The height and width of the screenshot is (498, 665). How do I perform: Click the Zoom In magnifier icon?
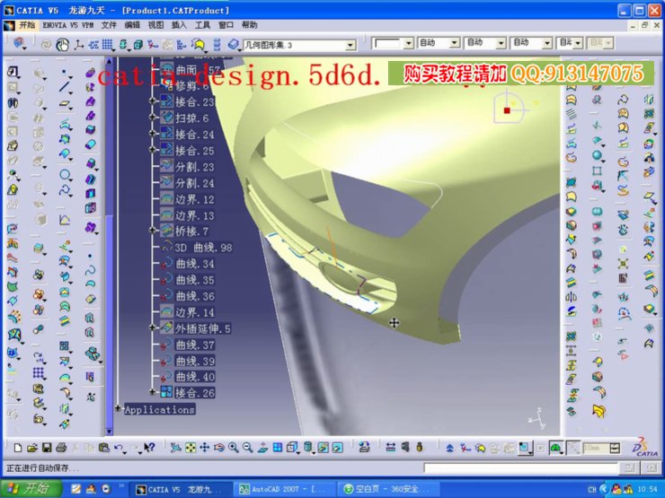233,447
